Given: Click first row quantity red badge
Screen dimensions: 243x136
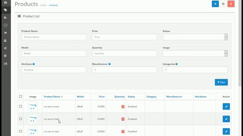Looking at the screenshot, I should point(123,107).
